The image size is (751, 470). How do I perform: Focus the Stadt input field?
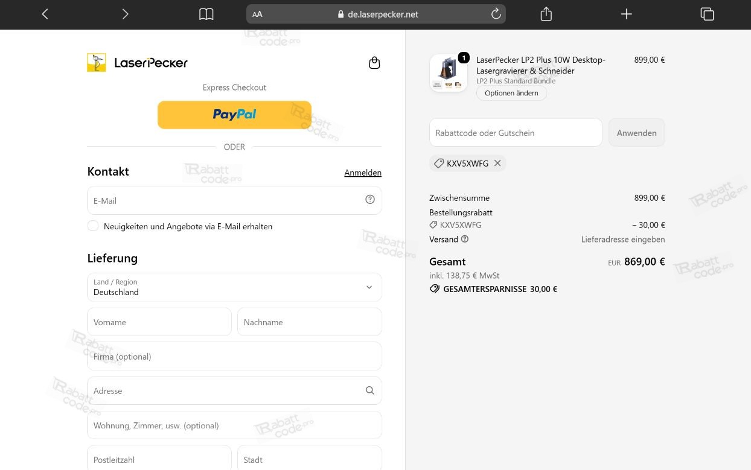pyautogui.click(x=309, y=459)
